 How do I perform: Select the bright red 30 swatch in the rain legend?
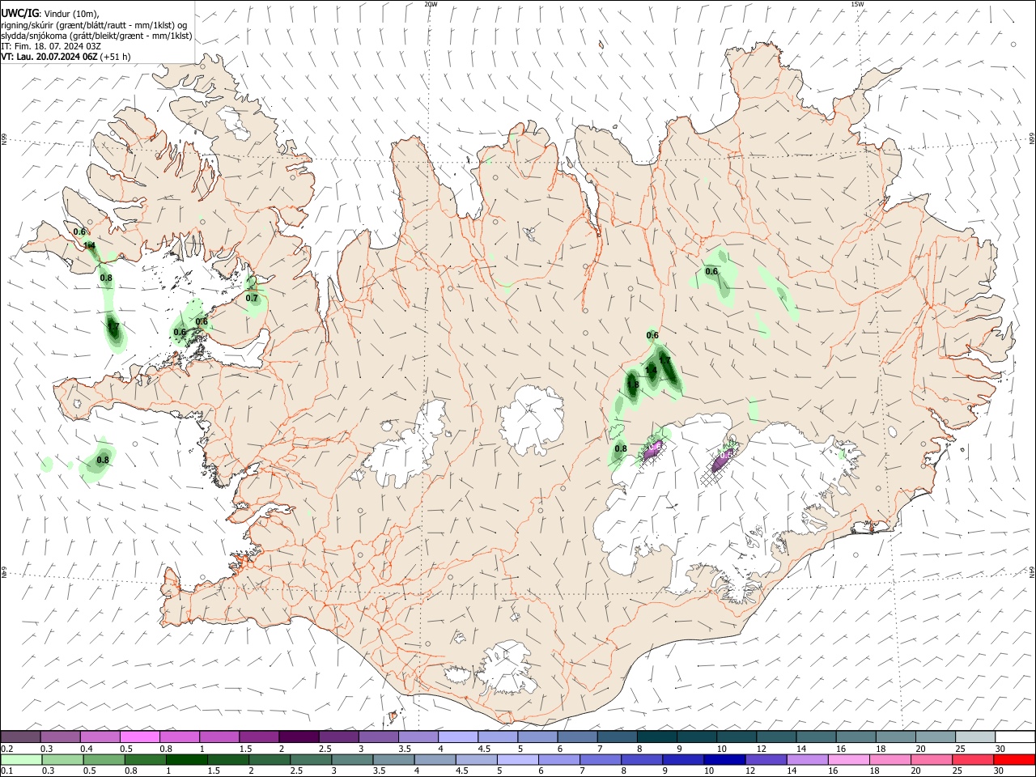(x=1014, y=759)
